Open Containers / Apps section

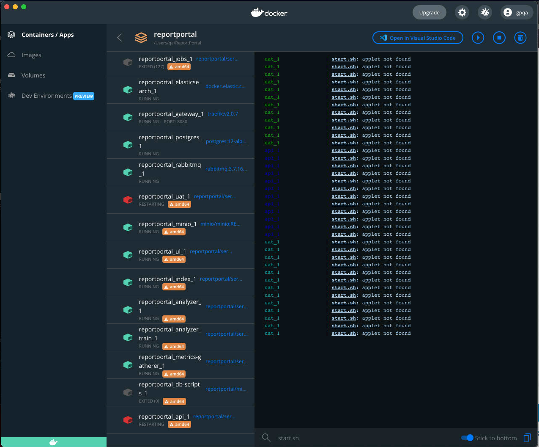[47, 35]
